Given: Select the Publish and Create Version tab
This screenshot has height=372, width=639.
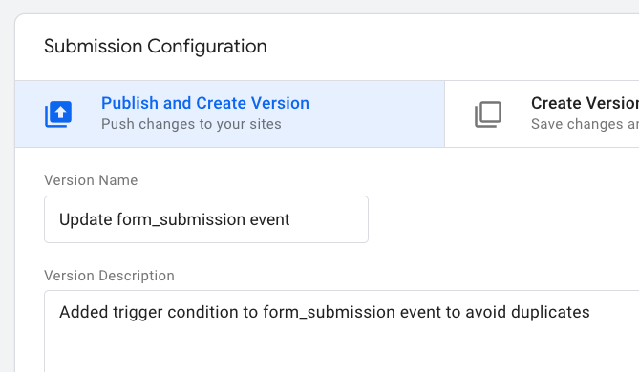Looking at the screenshot, I should [230, 114].
